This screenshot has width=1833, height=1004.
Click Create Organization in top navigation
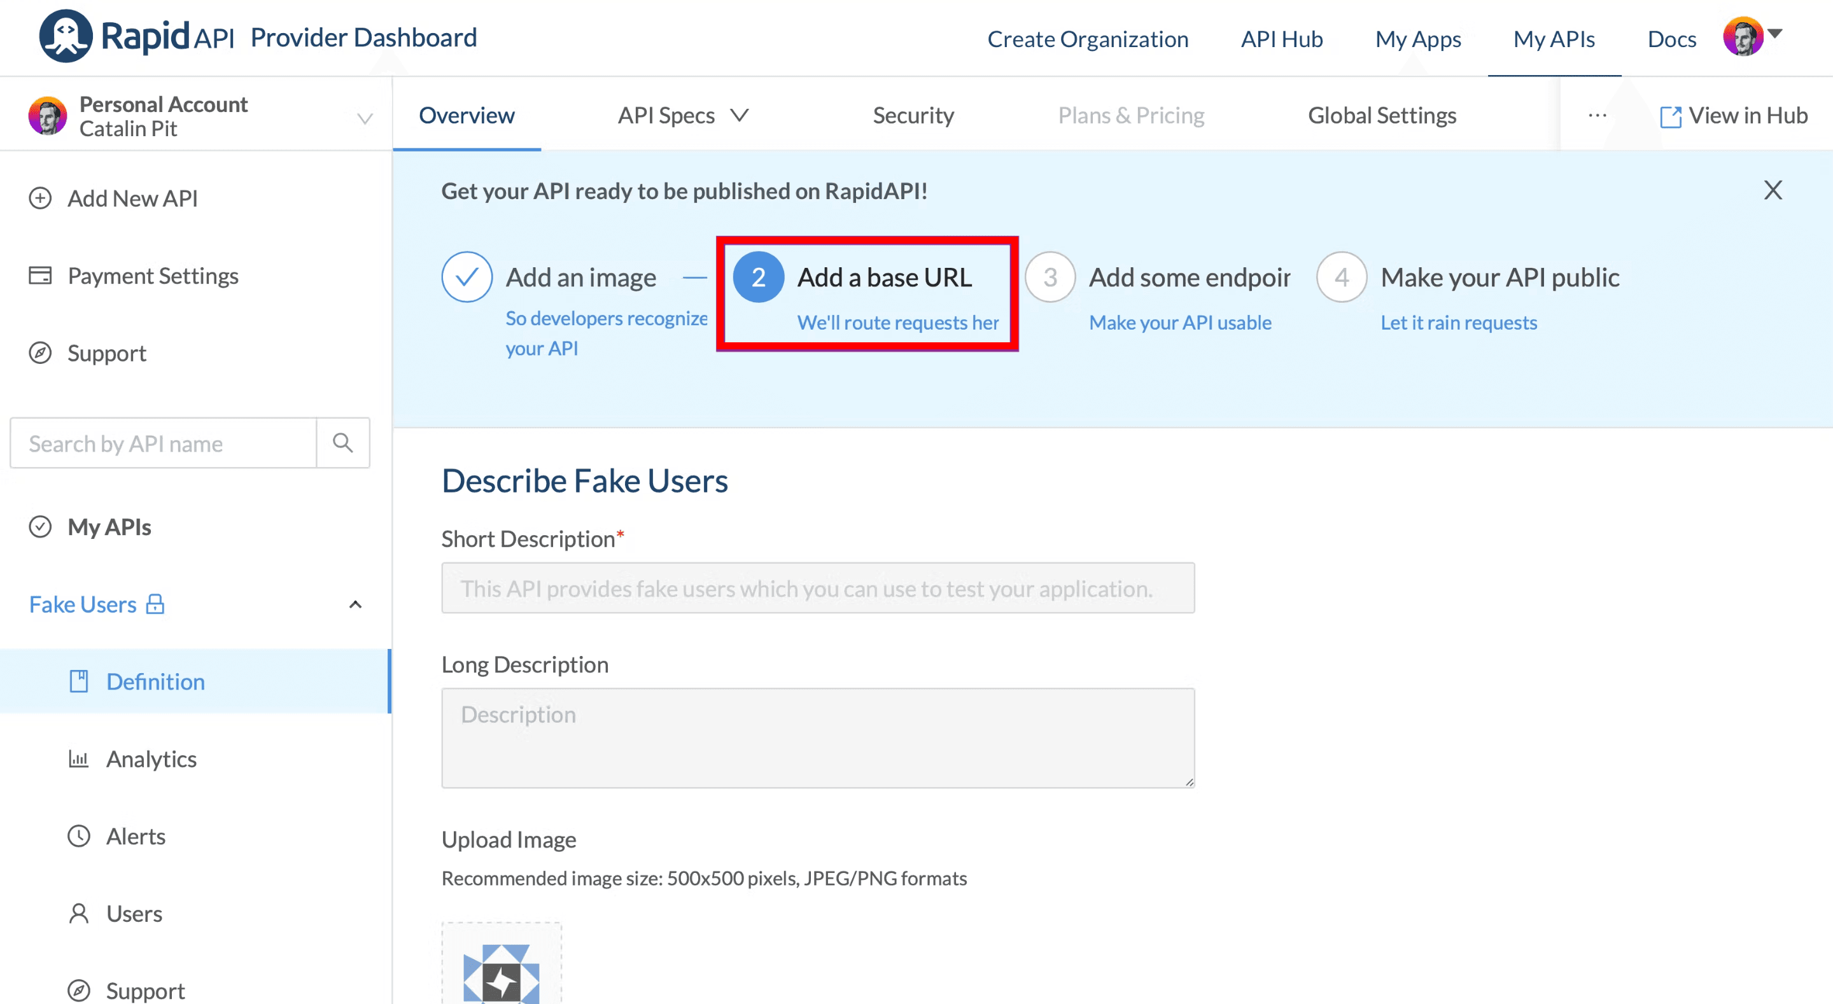pos(1087,38)
